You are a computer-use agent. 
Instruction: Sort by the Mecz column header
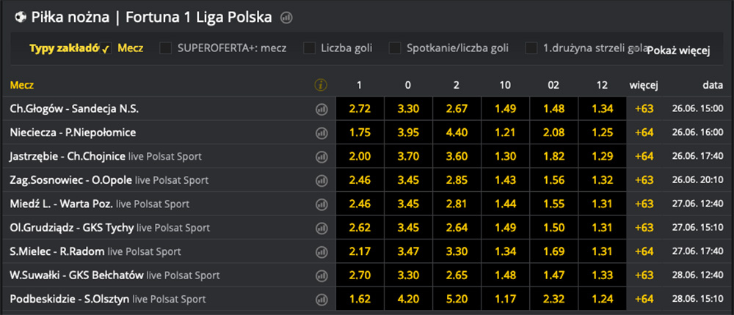click(x=22, y=85)
